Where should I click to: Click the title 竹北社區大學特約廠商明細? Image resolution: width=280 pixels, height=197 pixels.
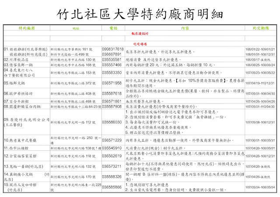point(140,14)
